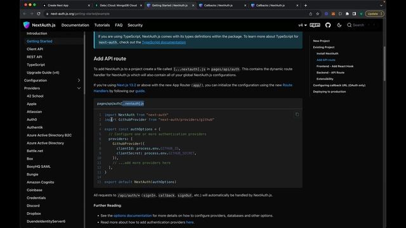Open the TypeScript documentation link
This screenshot has width=406, height=228.
164,42
